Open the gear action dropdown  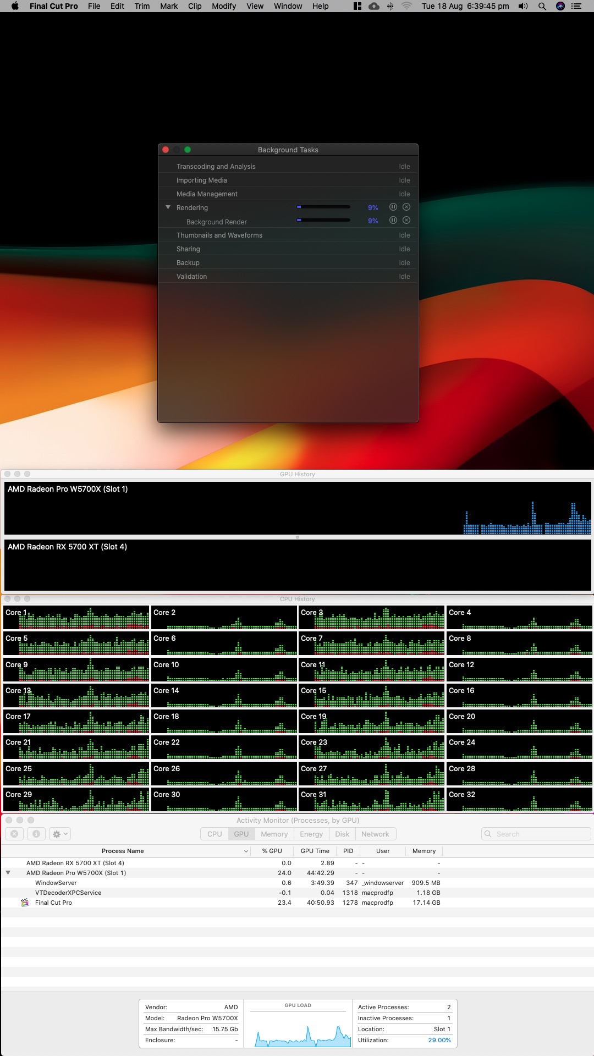point(60,834)
